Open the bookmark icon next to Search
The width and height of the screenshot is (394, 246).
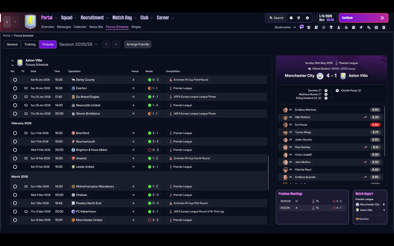[291, 18]
